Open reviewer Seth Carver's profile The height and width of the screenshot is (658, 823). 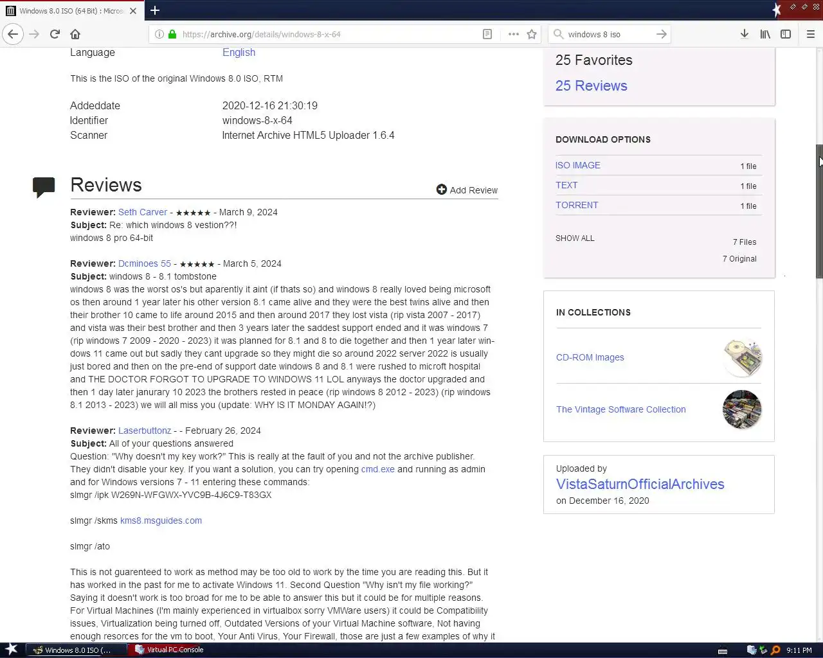click(142, 212)
